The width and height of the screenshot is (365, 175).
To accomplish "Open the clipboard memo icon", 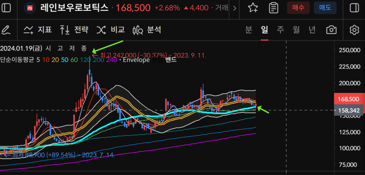I will pos(273,8).
